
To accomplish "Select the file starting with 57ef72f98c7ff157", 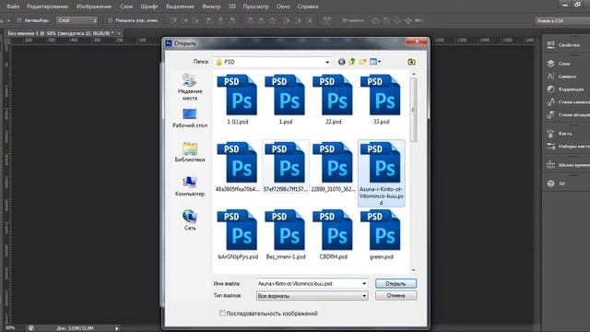I will coord(285,167).
